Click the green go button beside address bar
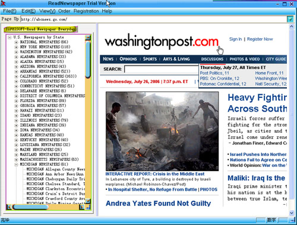Viewport: 297px width, 225px height. tap(290, 19)
